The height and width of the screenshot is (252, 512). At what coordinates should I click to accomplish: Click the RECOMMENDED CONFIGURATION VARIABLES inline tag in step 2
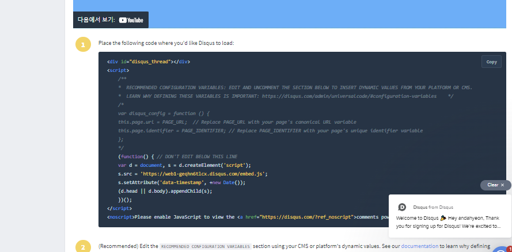pos(206,246)
